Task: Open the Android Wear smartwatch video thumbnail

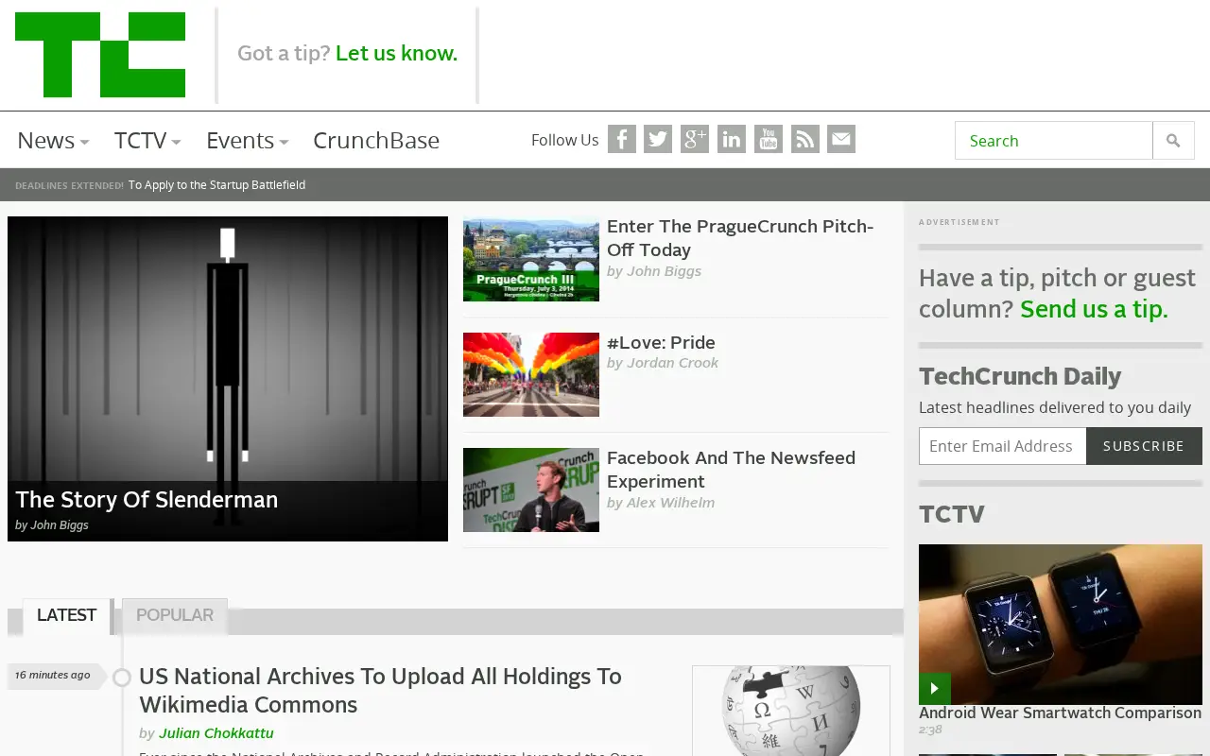Action: [1061, 624]
